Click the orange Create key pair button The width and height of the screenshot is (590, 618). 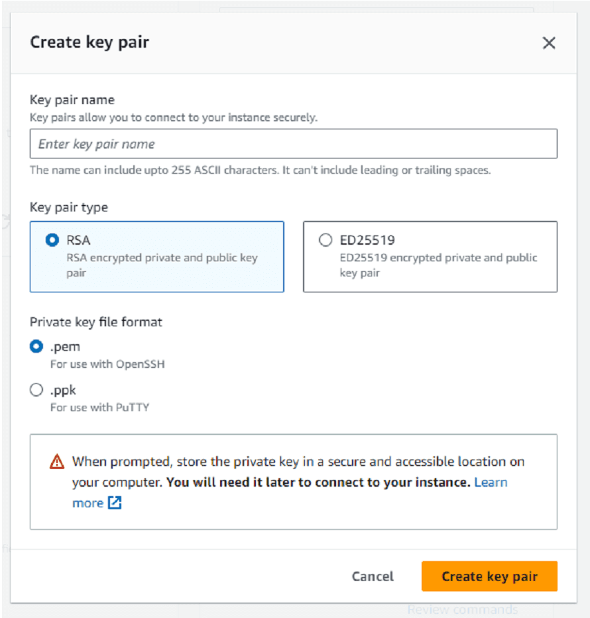point(489,576)
